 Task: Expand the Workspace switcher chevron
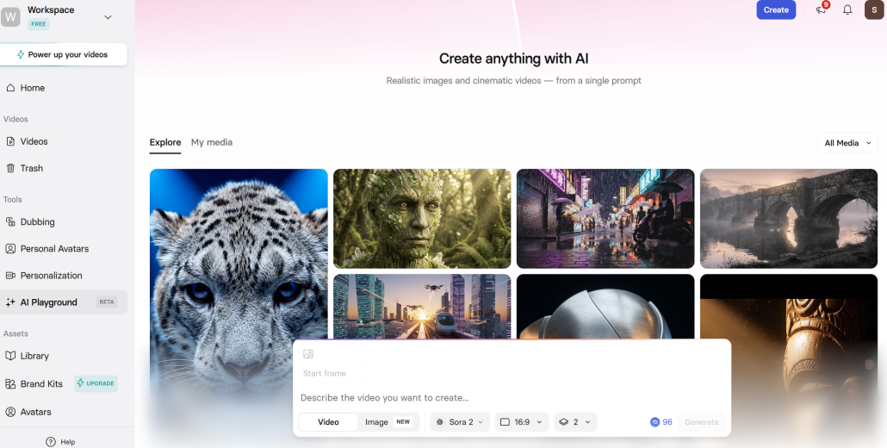coord(108,17)
